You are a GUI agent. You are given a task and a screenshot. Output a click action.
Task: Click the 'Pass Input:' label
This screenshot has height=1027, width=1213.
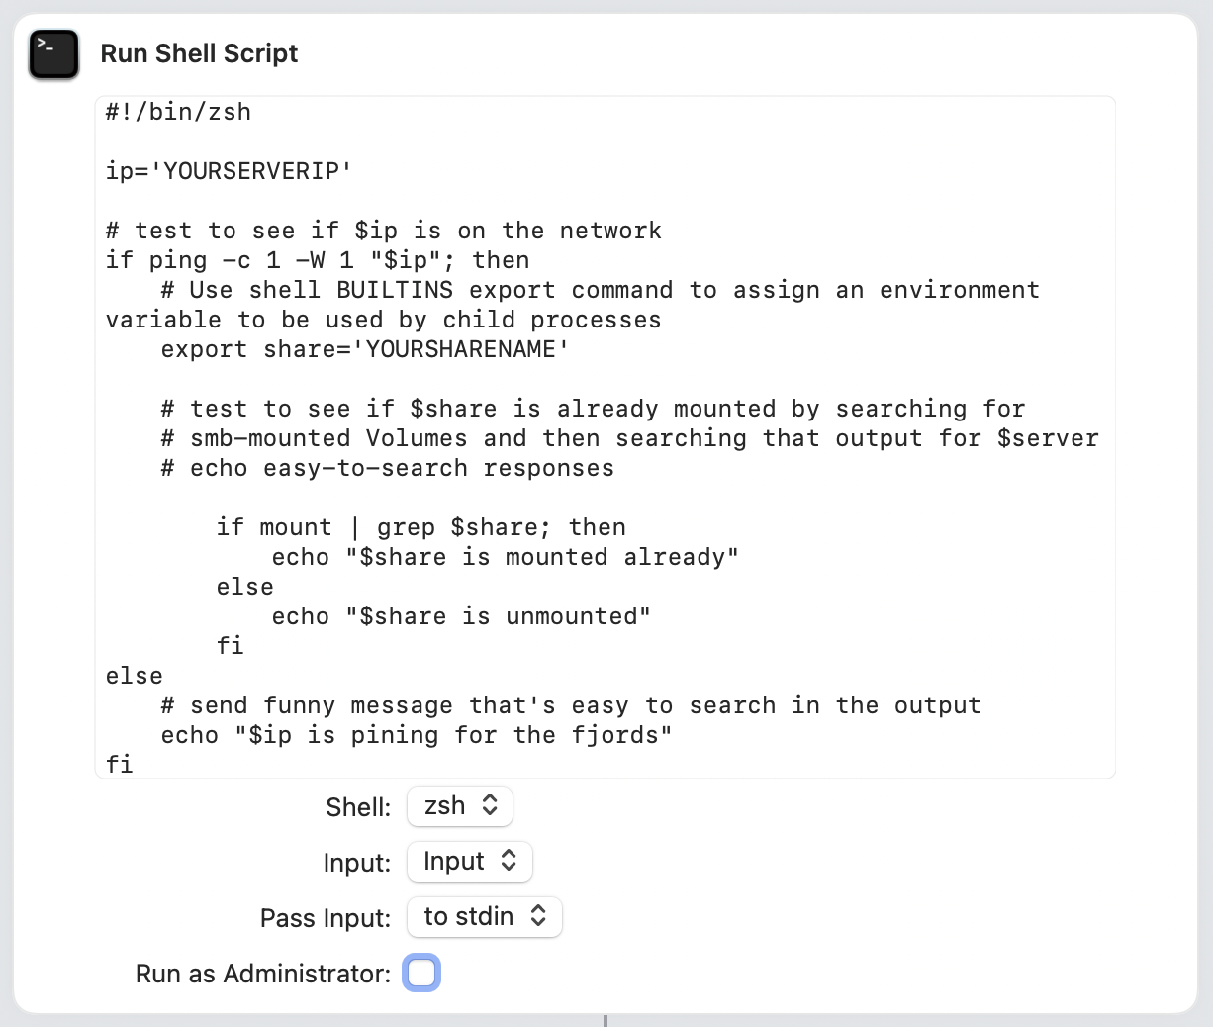click(326, 918)
